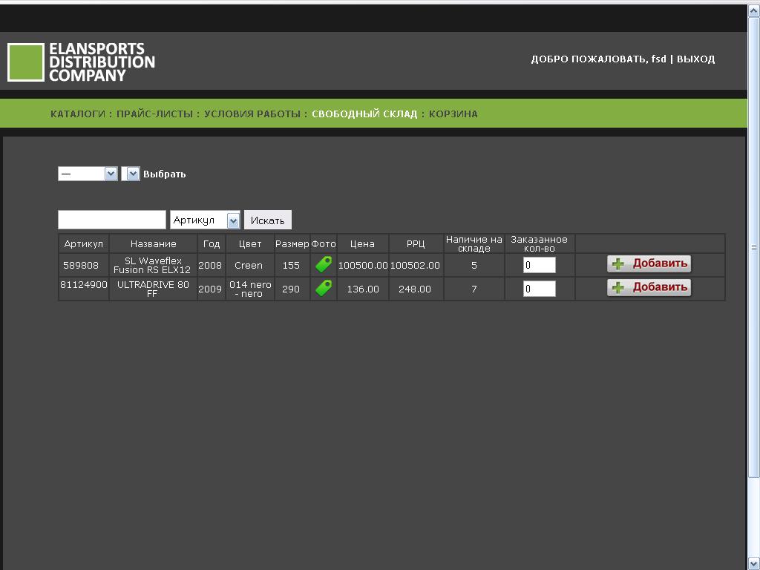Screen dimensions: 760x570
Task: Click price 100500.00 cell
Action: point(362,265)
